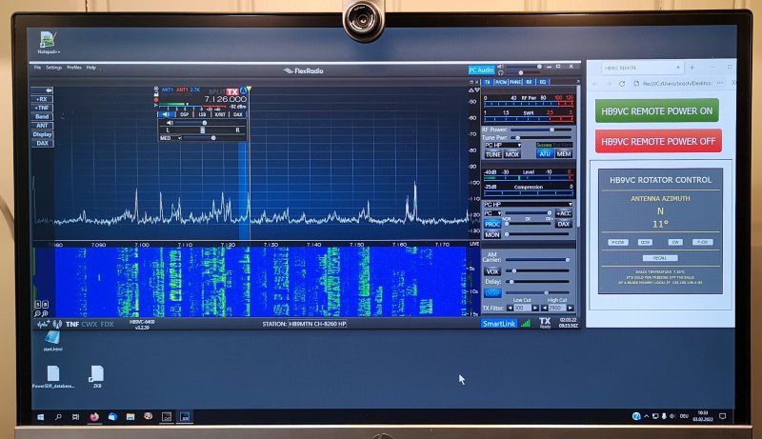Click the TX indicator on slice A

(x=231, y=91)
